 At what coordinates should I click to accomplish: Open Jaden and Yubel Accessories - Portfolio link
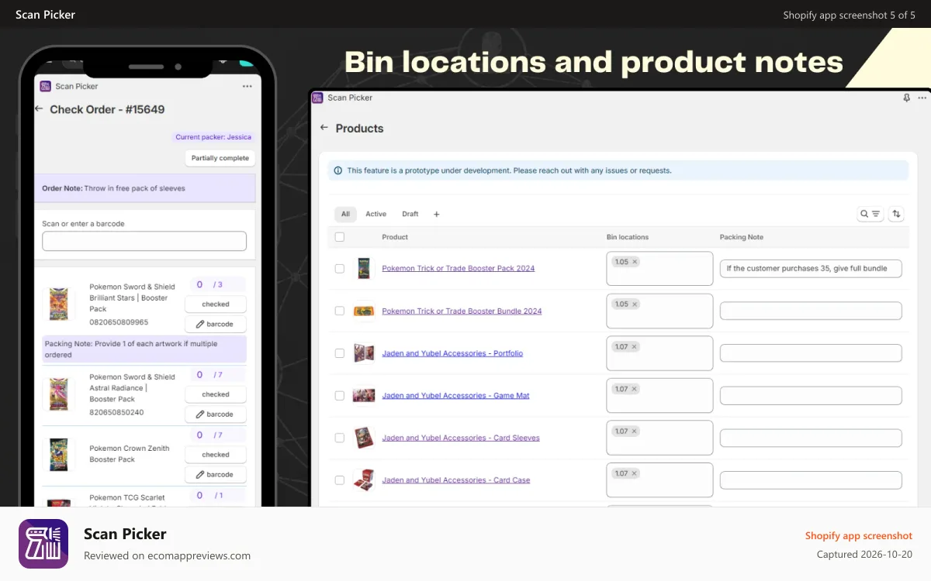pos(452,353)
